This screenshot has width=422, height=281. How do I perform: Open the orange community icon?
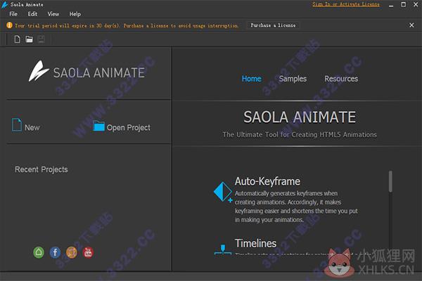(x=72, y=252)
